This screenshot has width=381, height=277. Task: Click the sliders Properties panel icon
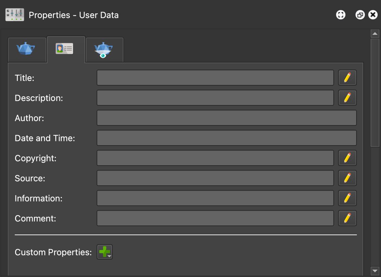tap(15, 15)
